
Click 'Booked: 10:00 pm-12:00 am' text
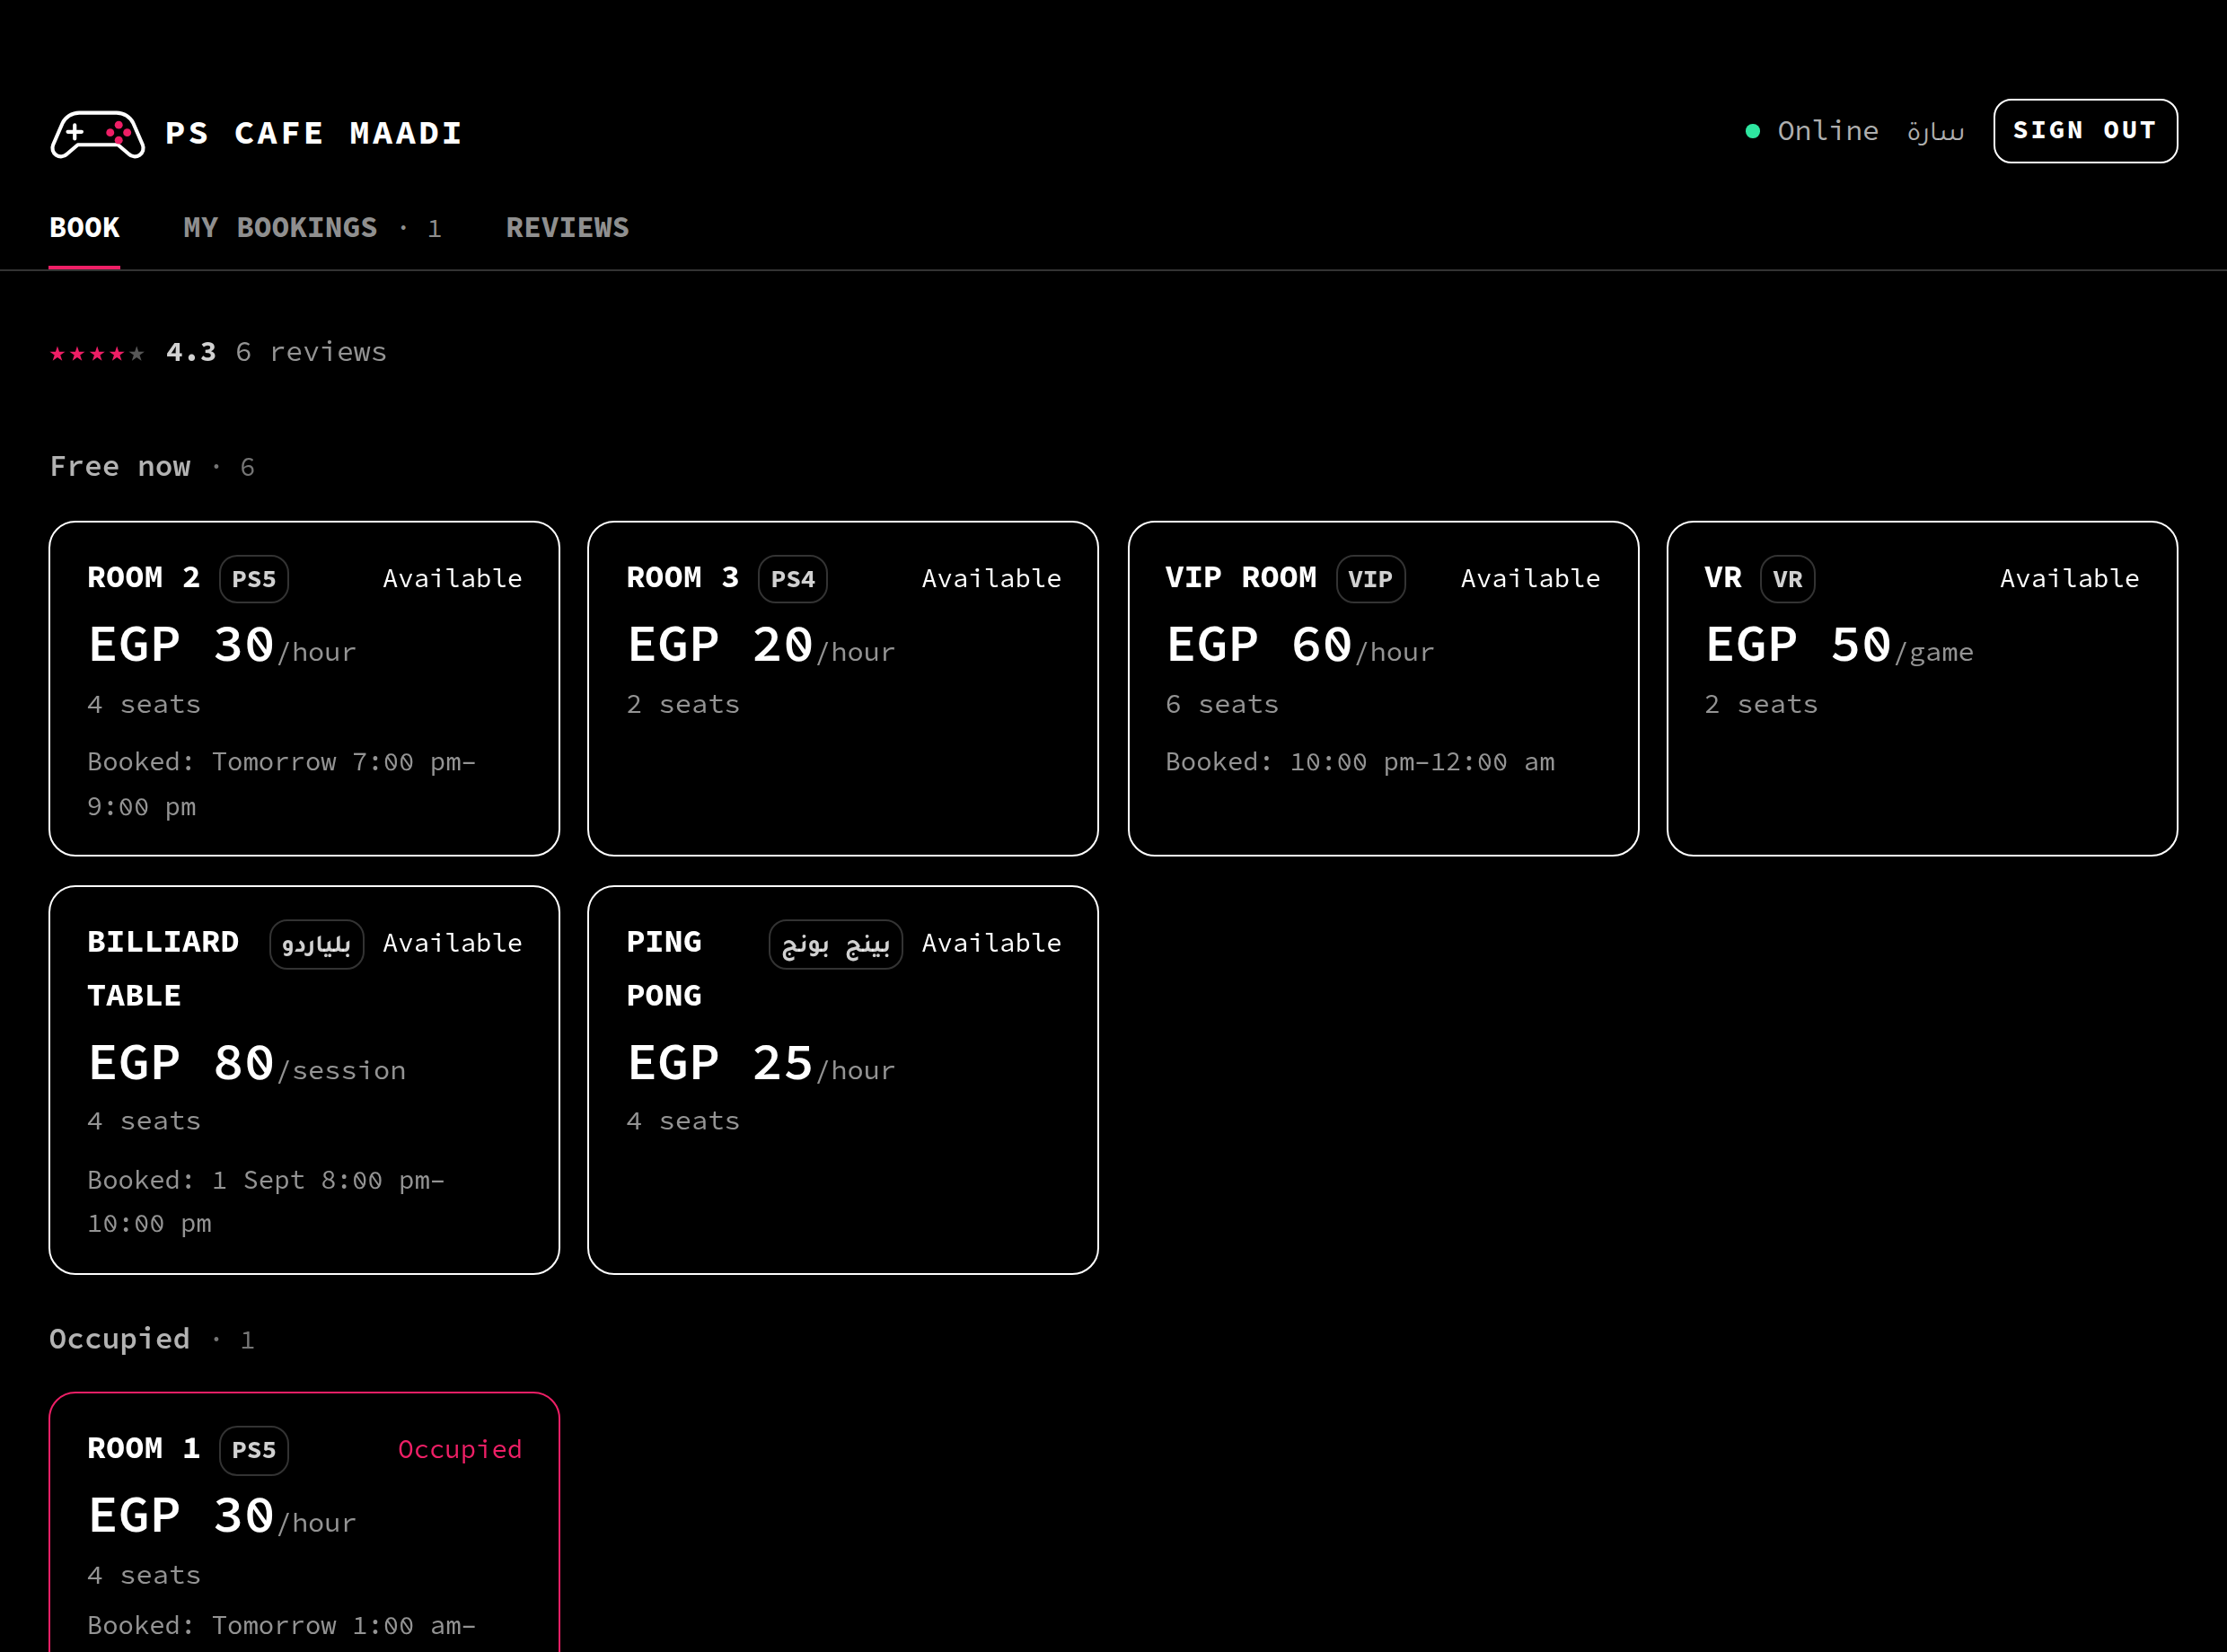[x=1360, y=762]
